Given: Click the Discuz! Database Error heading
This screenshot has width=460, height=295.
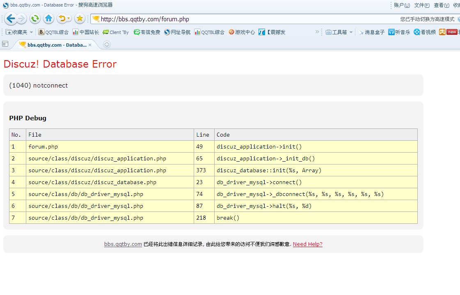Looking at the screenshot, I should click(60, 64).
